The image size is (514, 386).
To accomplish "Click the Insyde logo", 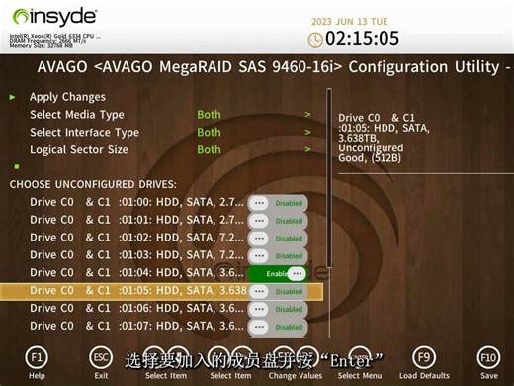I will point(54,17).
